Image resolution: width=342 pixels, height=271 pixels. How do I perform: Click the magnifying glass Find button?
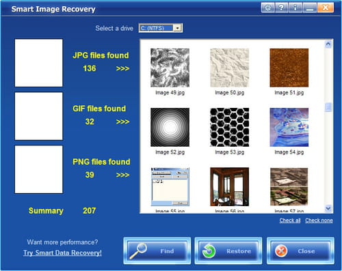pos(157,251)
